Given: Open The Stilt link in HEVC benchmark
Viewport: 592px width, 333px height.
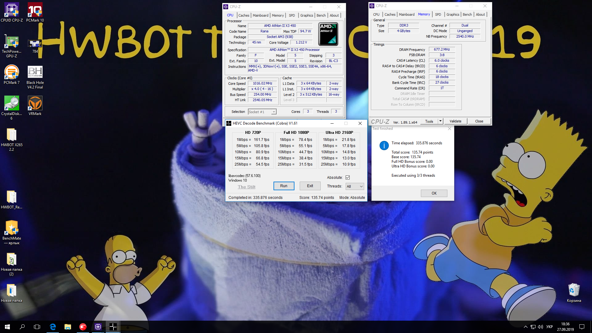Looking at the screenshot, I should [x=246, y=187].
